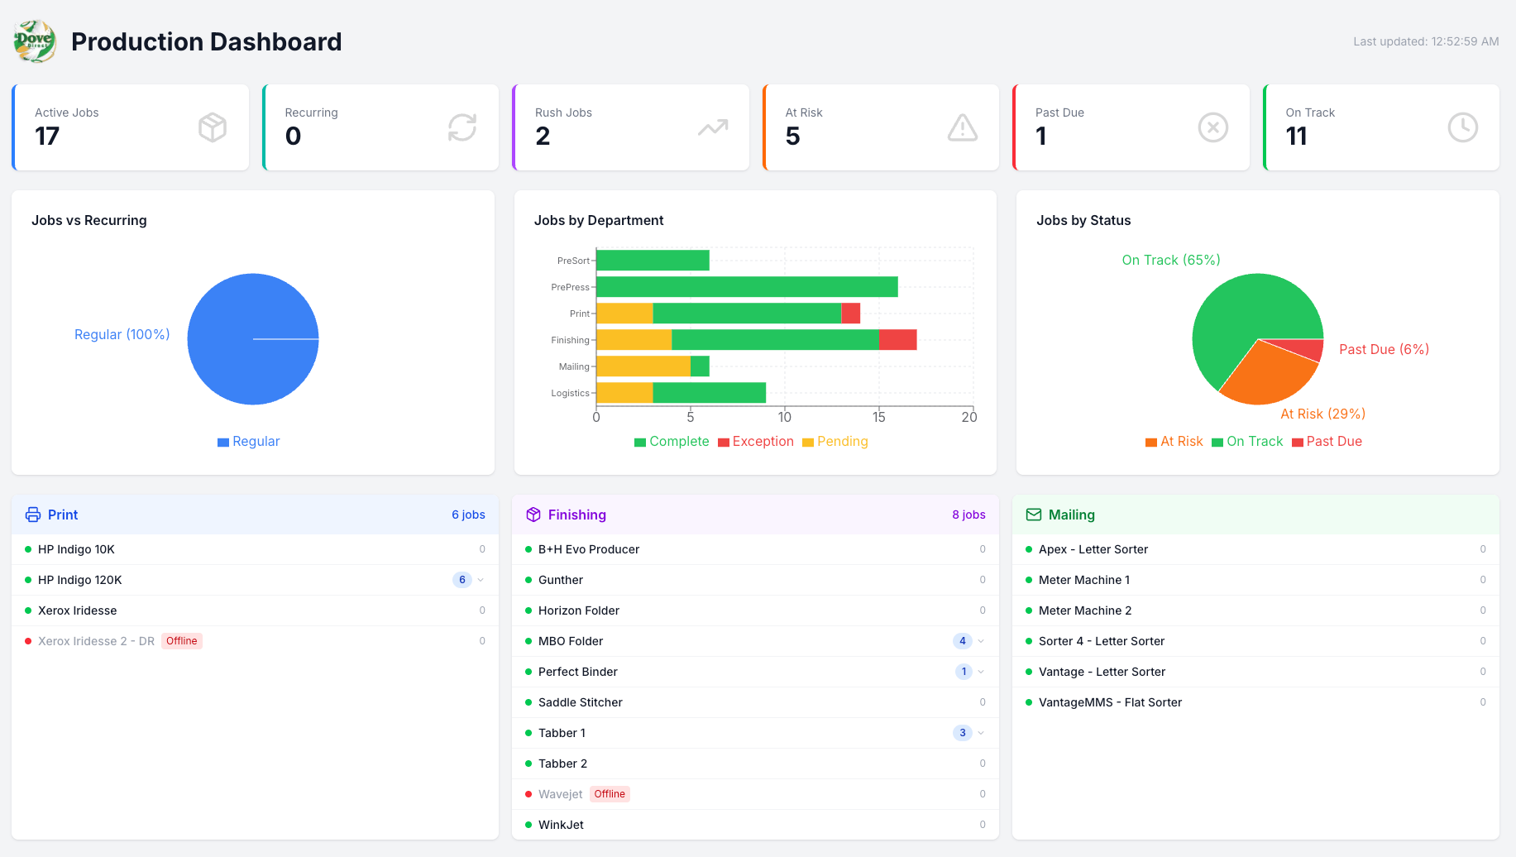The image size is (1516, 857).
Task: Click the Rush Jobs trending arrow icon
Action: [x=713, y=127]
